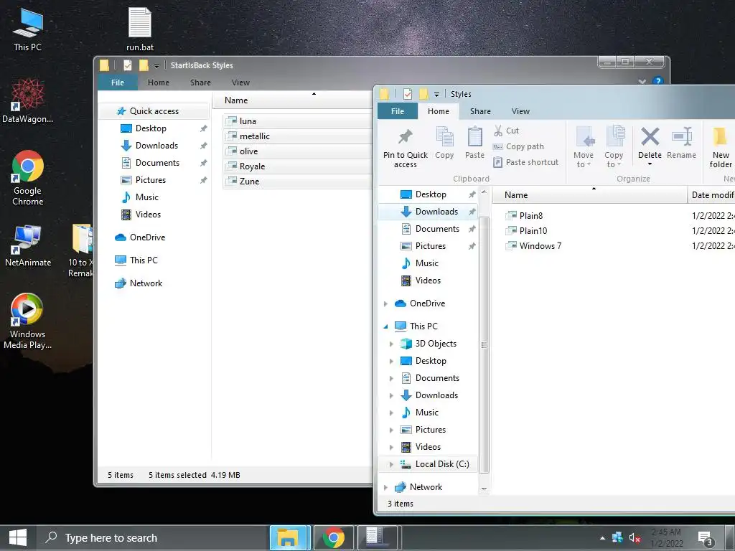The width and height of the screenshot is (735, 551).
Task: Click the Cut scissors command
Action: [506, 131]
